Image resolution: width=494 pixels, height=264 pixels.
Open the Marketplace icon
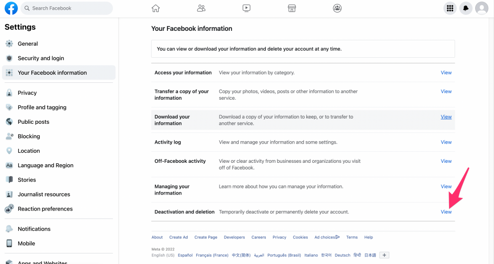(x=291, y=8)
